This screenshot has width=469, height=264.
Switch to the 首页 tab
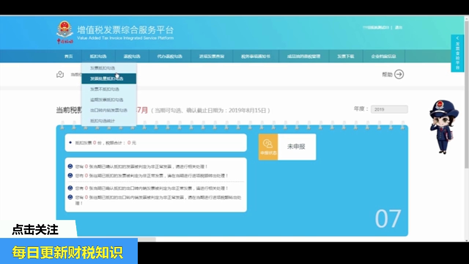[x=68, y=56]
